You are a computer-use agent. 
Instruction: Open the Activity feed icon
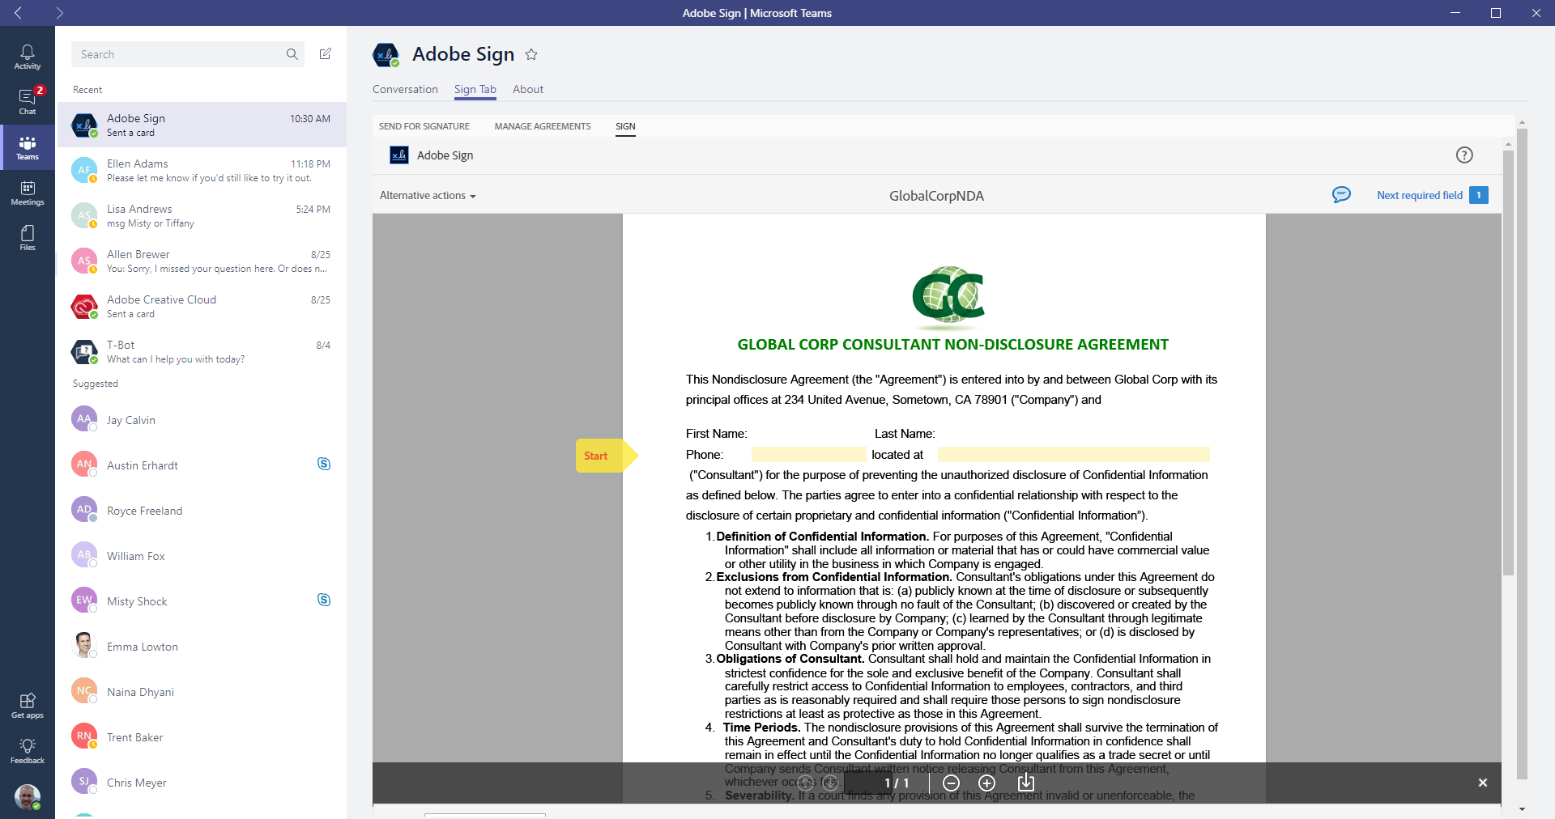[27, 57]
